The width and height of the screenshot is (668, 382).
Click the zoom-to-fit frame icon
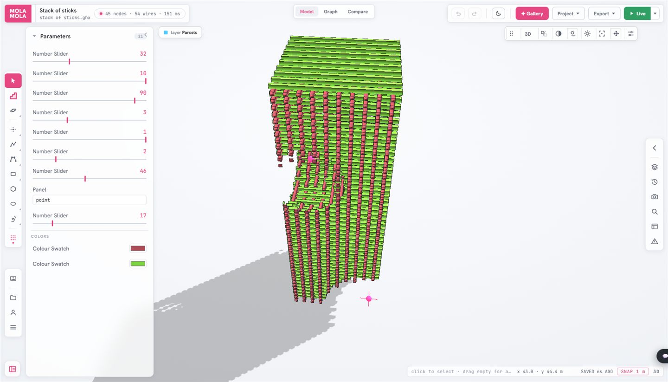pos(602,33)
